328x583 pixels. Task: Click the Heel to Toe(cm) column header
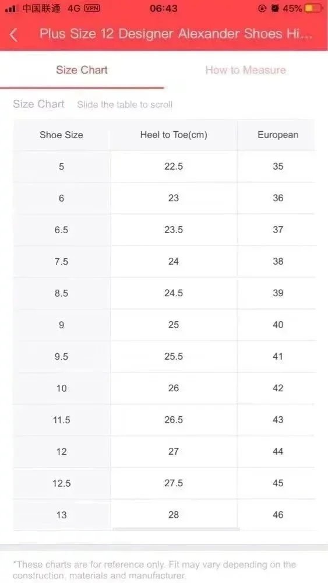click(x=174, y=135)
